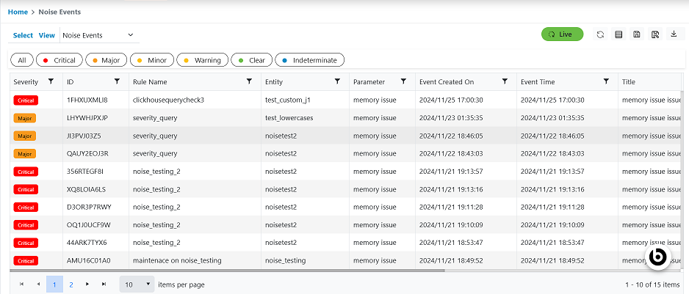This screenshot has width=689, height=294.
Task: Download the noise events list
Action: click(x=674, y=34)
